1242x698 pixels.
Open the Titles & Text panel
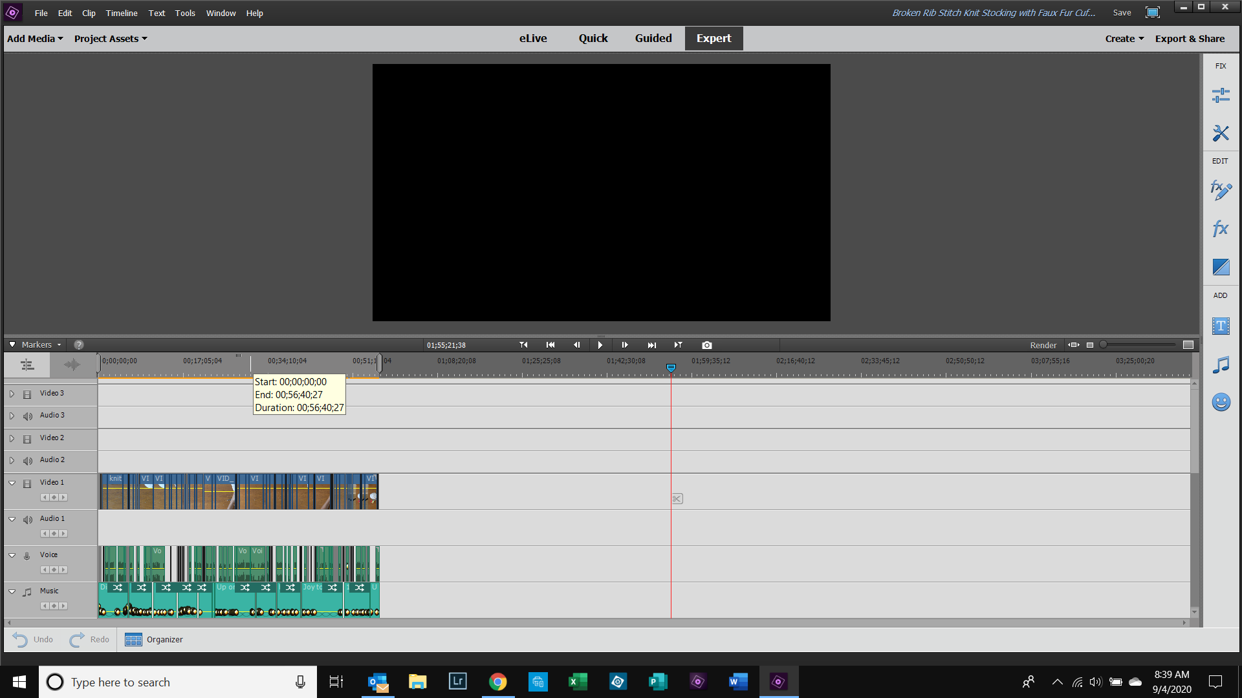pos(1220,326)
